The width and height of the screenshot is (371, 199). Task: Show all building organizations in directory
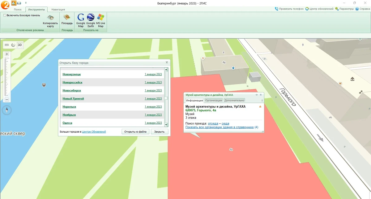(x=220, y=127)
